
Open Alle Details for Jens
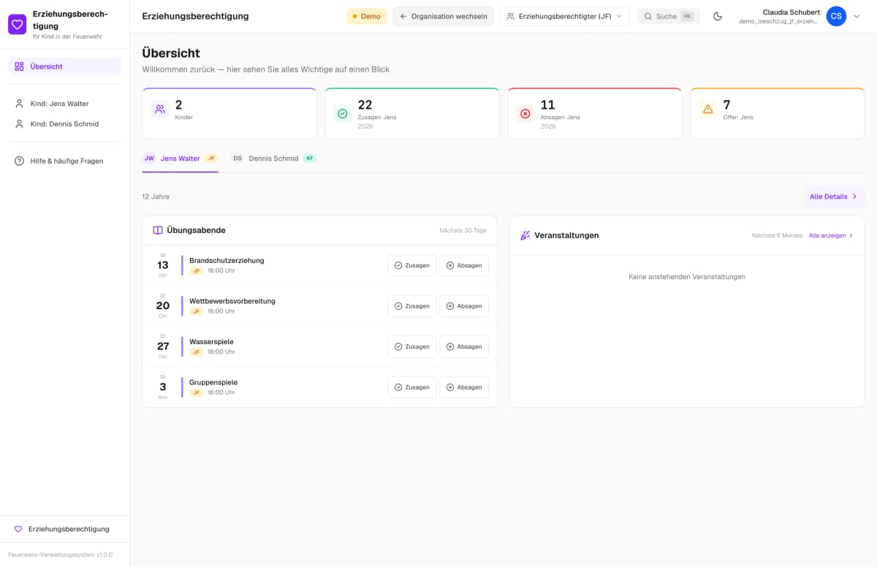click(834, 197)
